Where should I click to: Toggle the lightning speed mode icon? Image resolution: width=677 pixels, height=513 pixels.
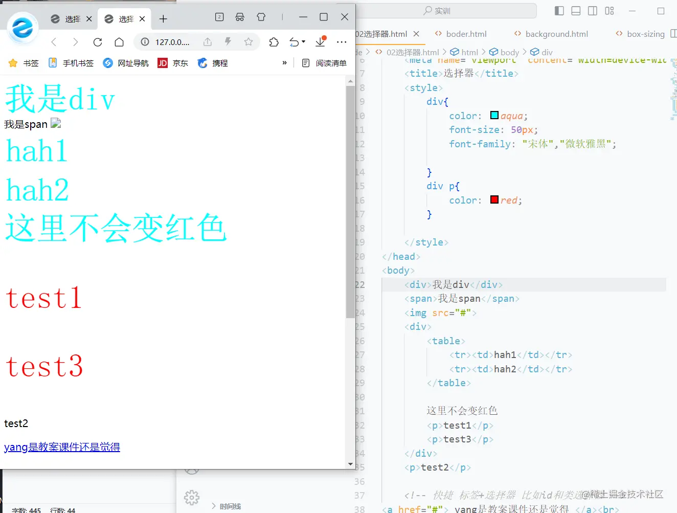tap(228, 42)
